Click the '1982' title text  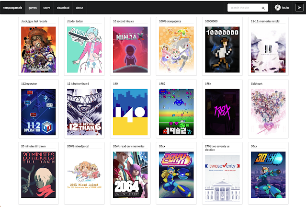162,84
